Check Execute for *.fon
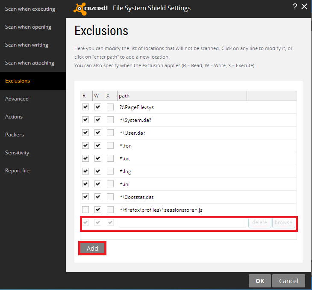312x290 pixels. click(110, 145)
